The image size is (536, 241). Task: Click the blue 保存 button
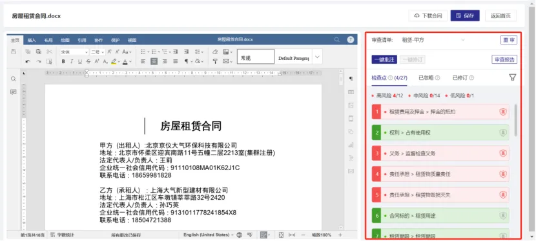(465, 15)
